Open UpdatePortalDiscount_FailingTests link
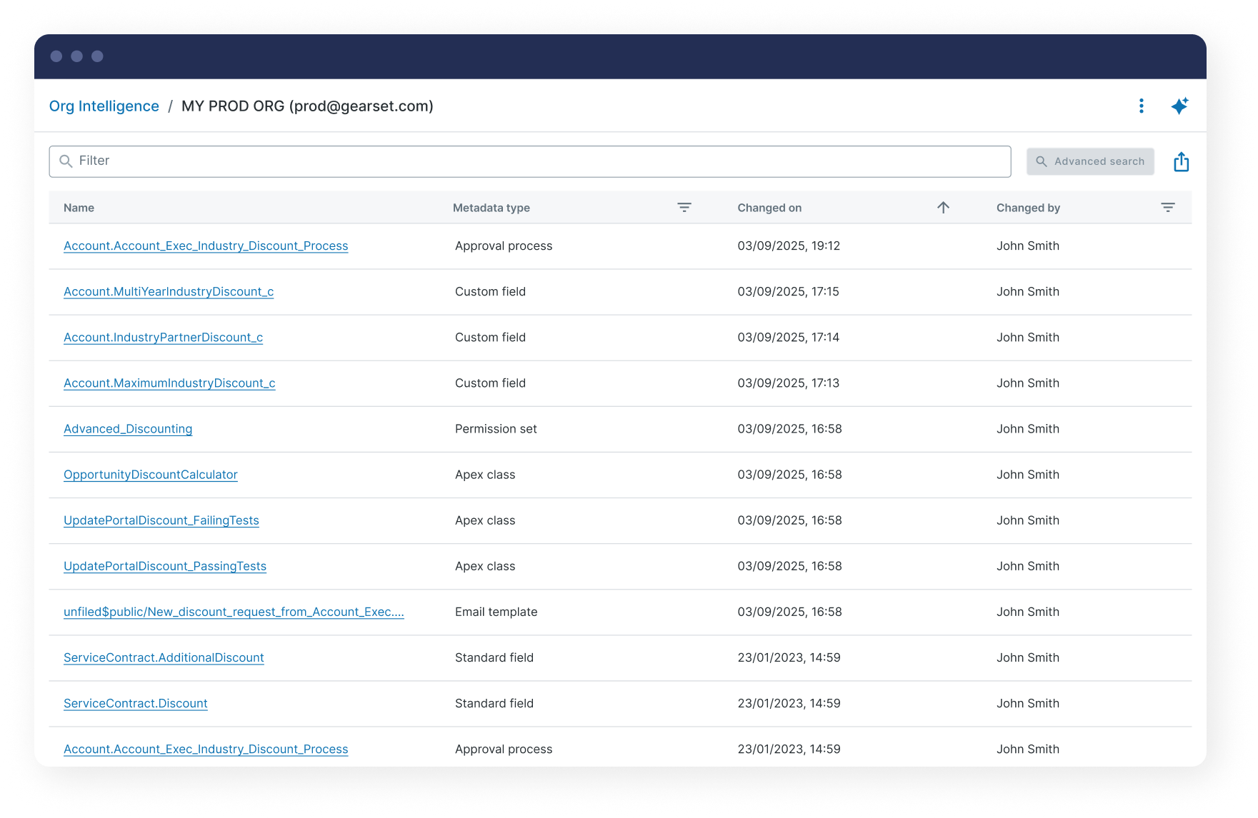This screenshot has width=1258, height=818. 161,520
